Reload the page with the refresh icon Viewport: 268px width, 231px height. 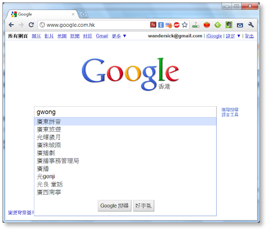click(31, 25)
